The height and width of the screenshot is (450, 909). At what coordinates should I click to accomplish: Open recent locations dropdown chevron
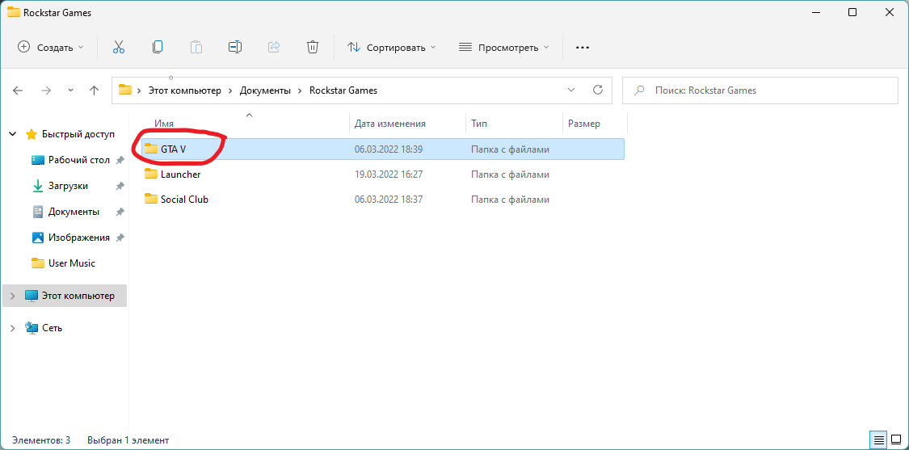[x=71, y=90]
